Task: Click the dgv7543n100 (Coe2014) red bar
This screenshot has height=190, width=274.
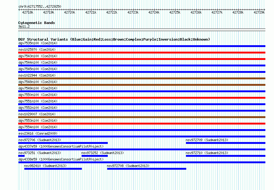Action: (142, 59)
